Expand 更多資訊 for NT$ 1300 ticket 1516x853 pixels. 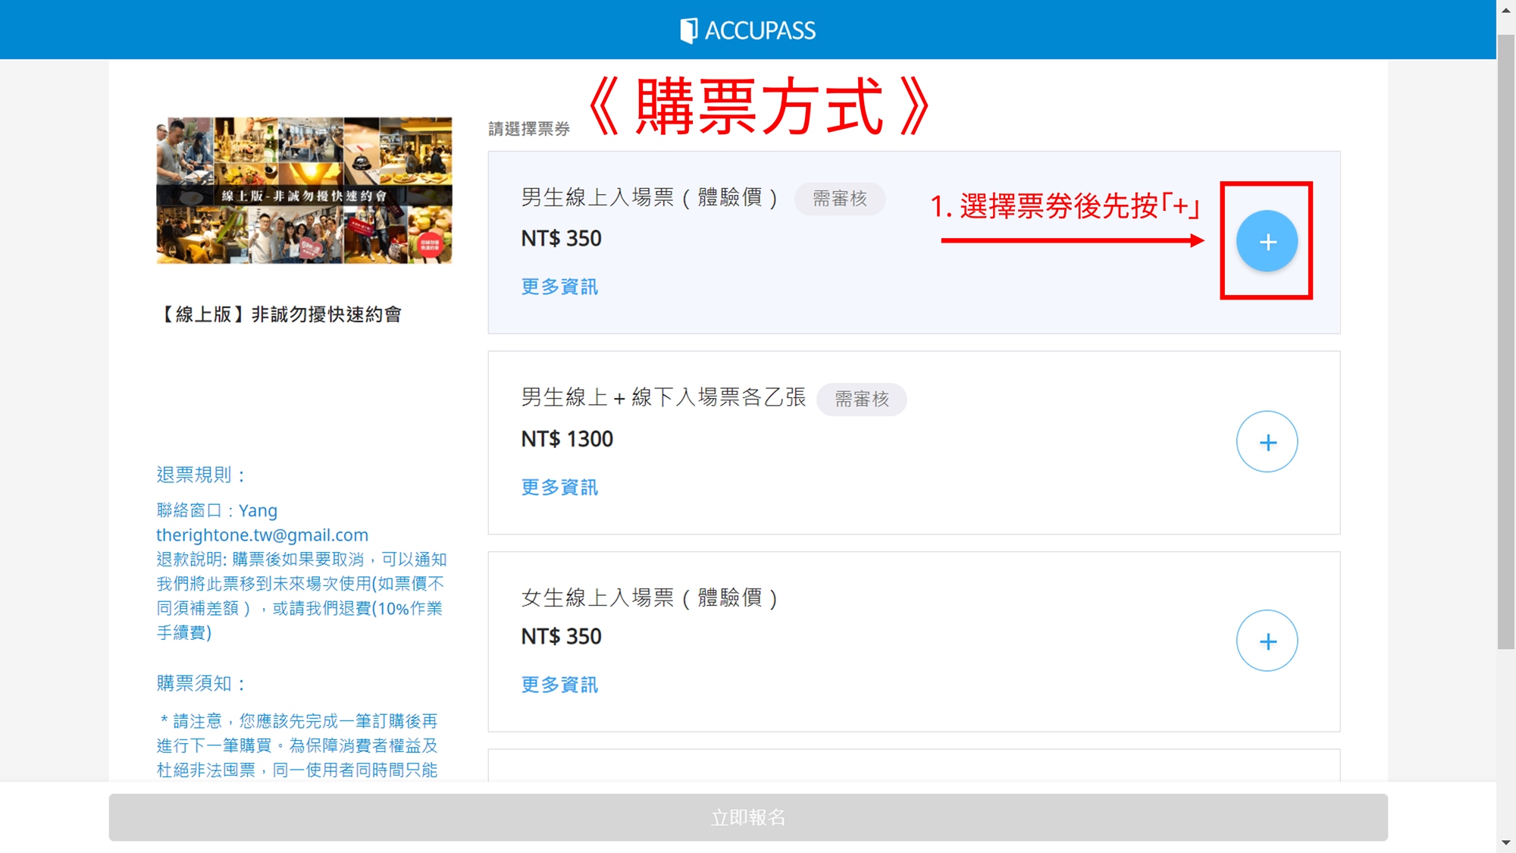tap(559, 487)
